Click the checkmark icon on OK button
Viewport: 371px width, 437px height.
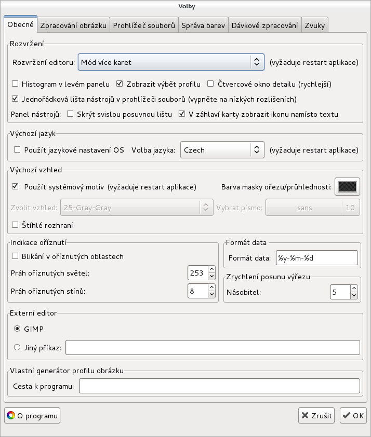pyautogui.click(x=347, y=416)
